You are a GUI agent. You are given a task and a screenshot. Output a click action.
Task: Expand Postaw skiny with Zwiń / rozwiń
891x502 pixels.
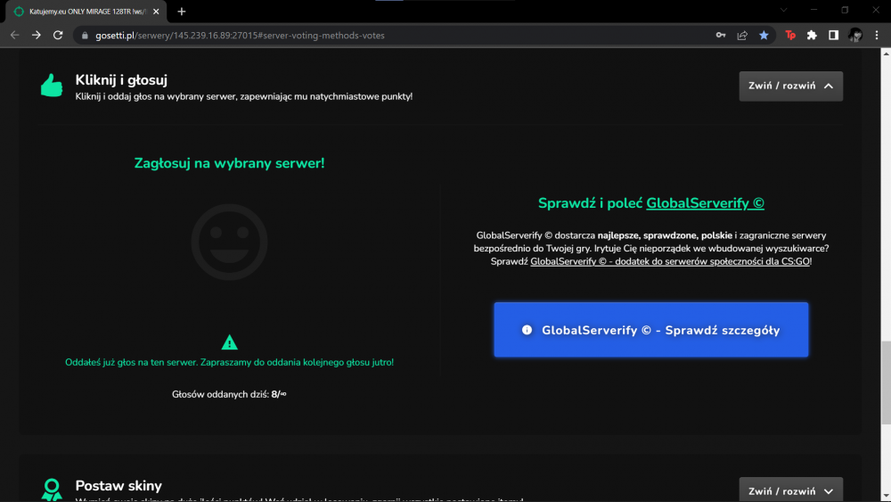pyautogui.click(x=790, y=490)
